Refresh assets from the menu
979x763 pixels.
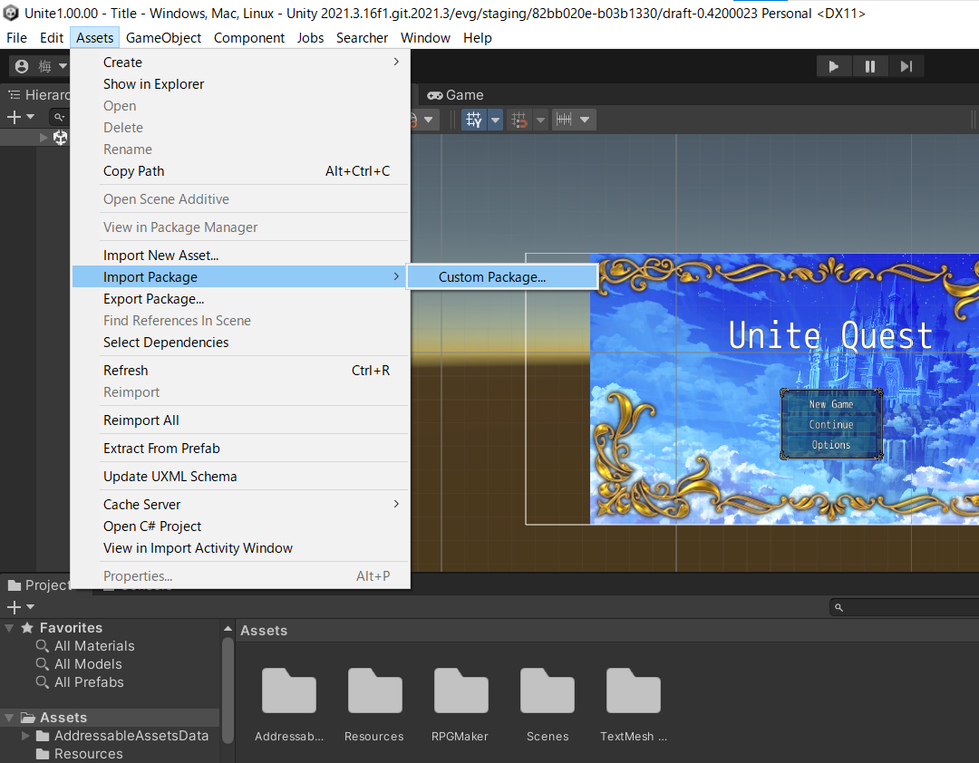(240, 371)
